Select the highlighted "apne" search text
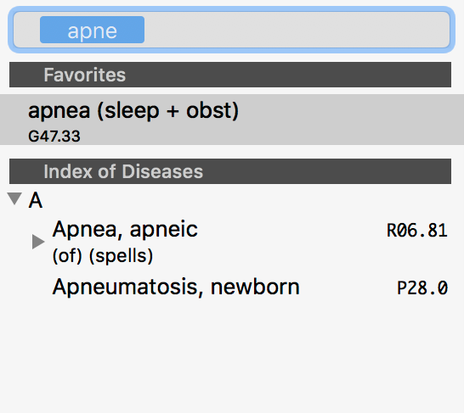Image resolution: width=464 pixels, height=413 pixels. pos(92,30)
